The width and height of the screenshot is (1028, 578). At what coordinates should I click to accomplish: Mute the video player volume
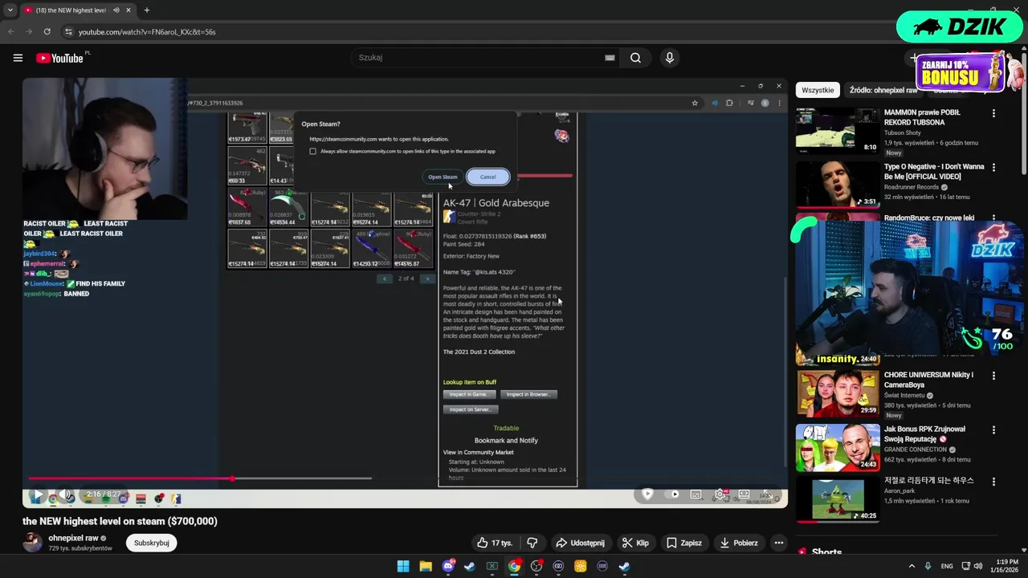66,495
